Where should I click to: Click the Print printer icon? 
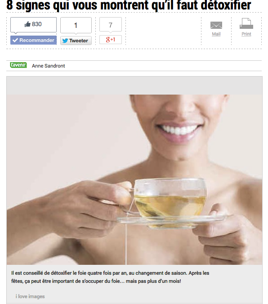pyautogui.click(x=246, y=23)
